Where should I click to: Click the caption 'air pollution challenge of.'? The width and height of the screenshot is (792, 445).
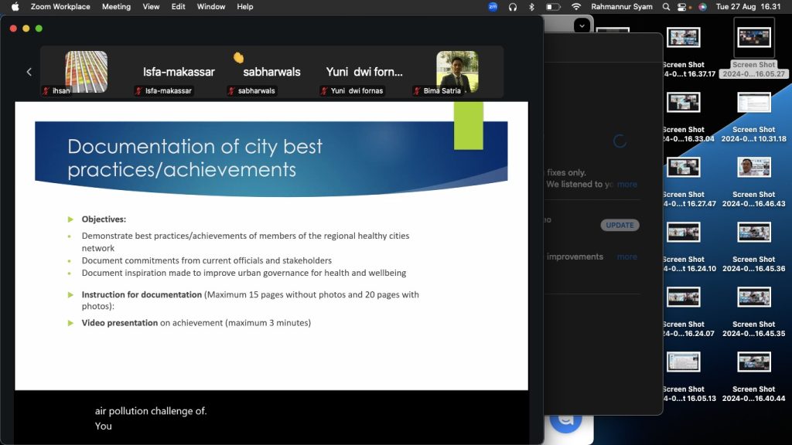151,411
